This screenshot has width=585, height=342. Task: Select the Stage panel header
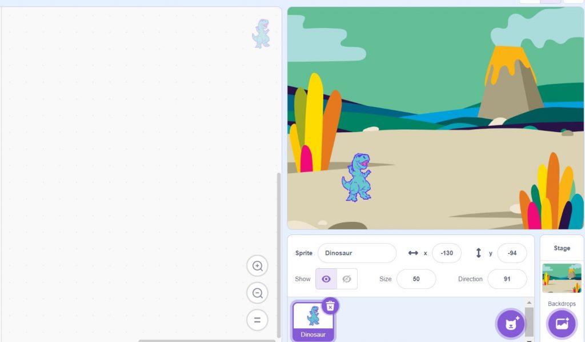coord(562,248)
